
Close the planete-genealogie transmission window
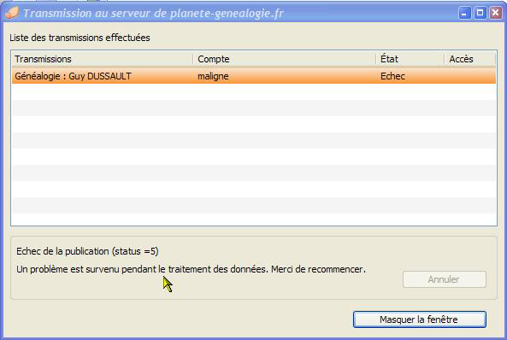coord(496,13)
